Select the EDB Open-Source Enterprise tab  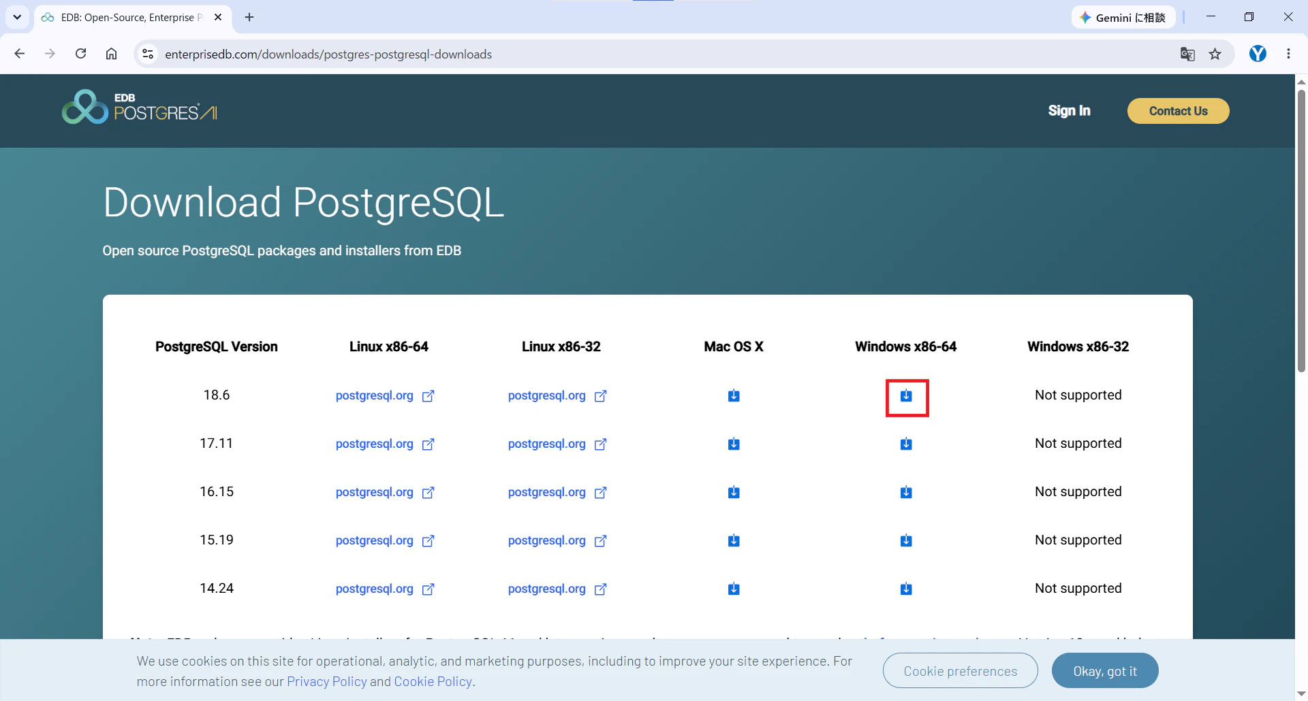coord(131,18)
